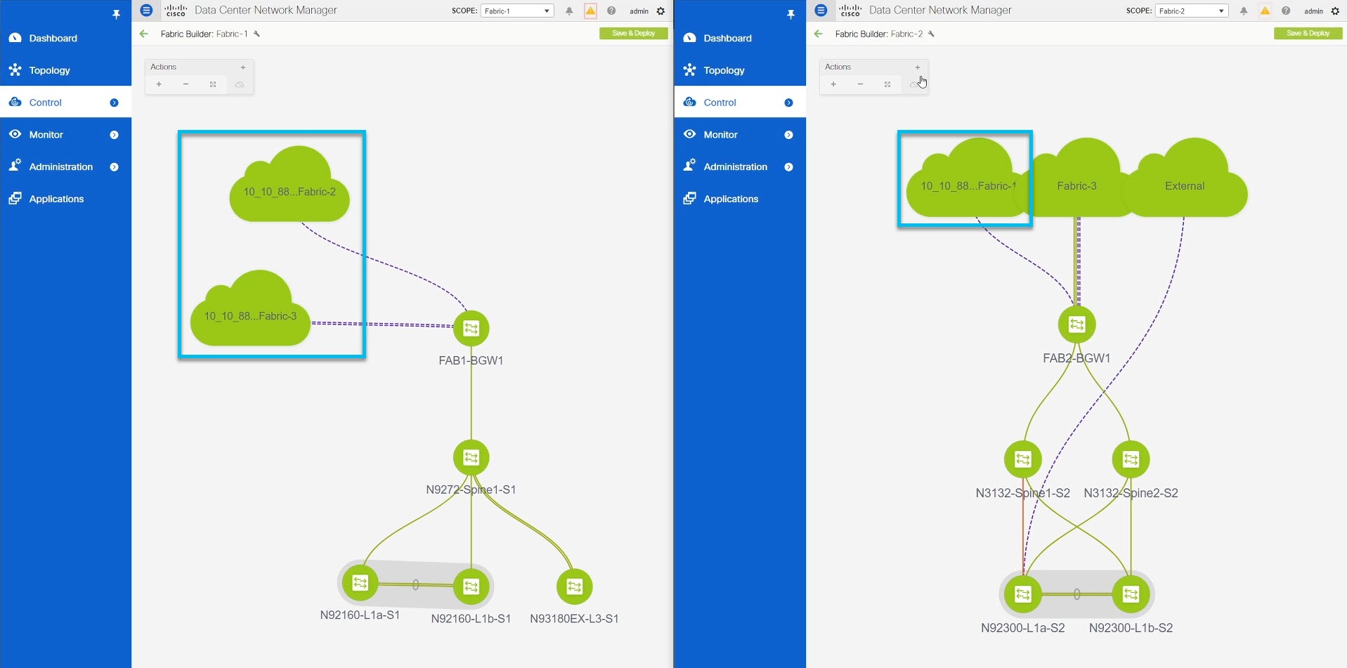Expand the left sidebar's Monitor submenu arrow
The width and height of the screenshot is (1347, 668).
click(114, 135)
